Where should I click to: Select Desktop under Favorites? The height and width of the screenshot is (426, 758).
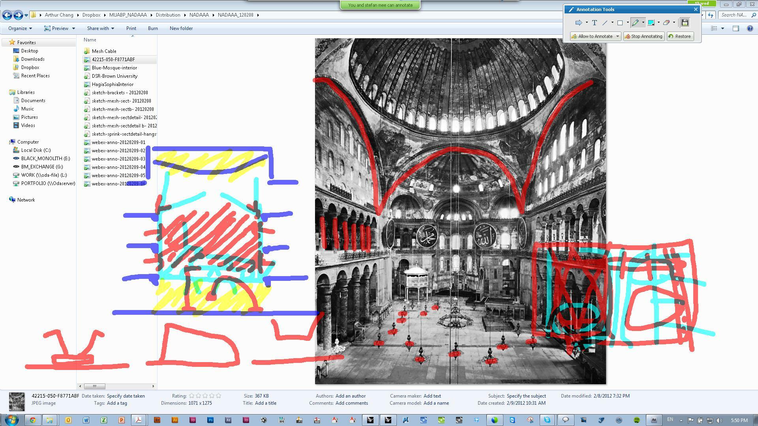[x=30, y=51]
